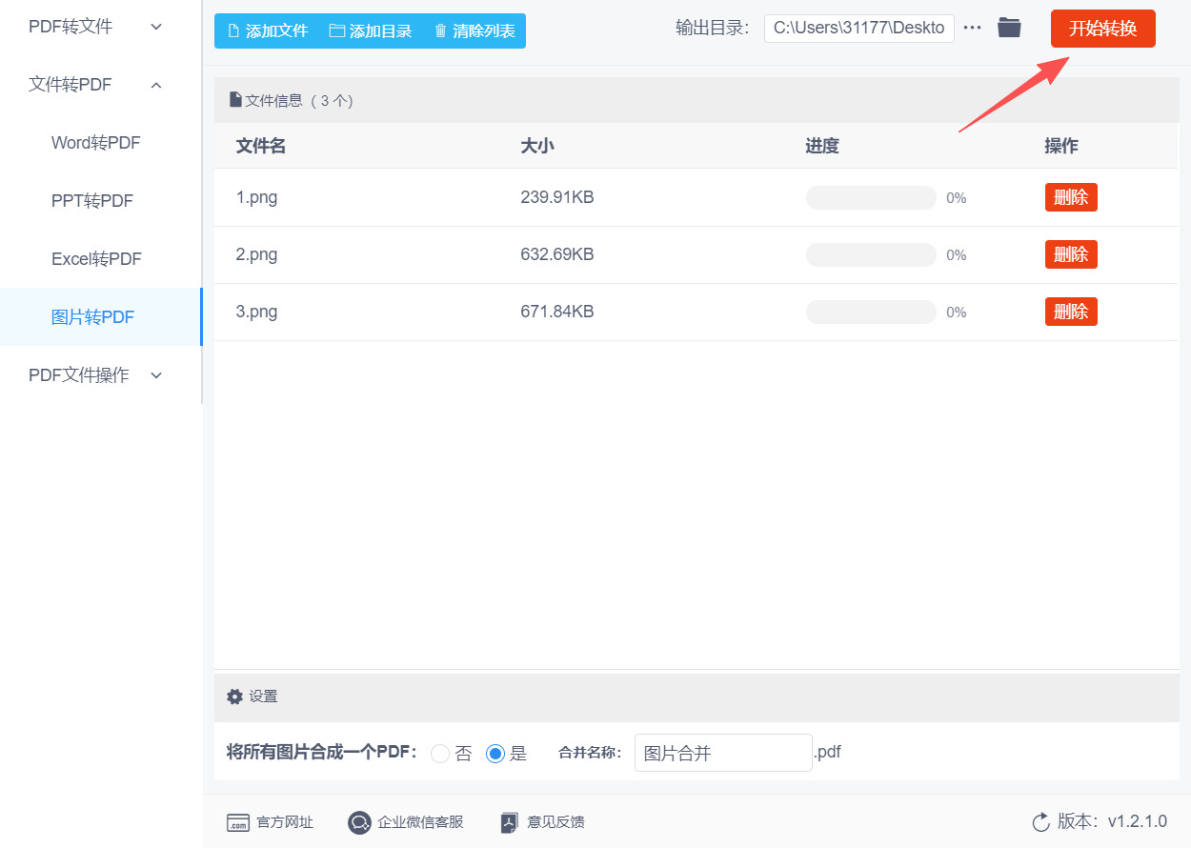Click progress bar of 2.png
Image resolution: width=1191 pixels, height=848 pixels.
(871, 254)
